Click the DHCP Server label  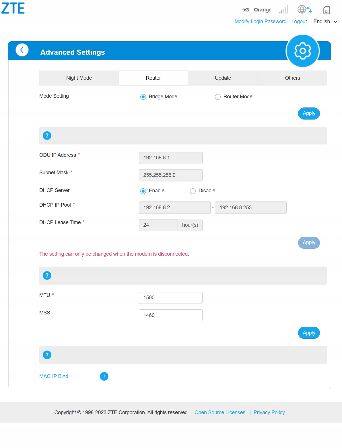tap(55, 190)
